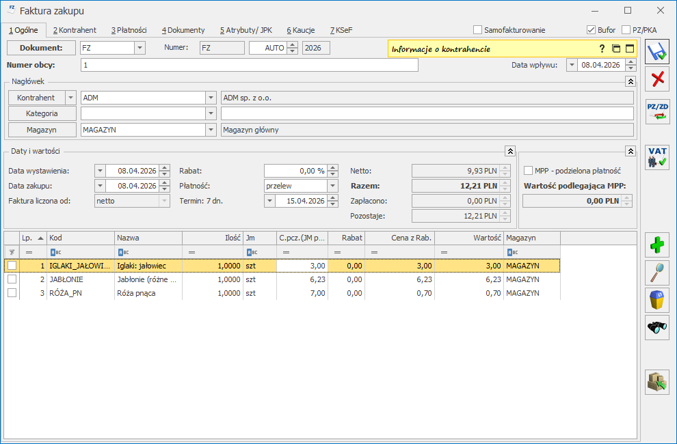Open the VAT table icon
This screenshot has width=677, height=444.
[657, 157]
